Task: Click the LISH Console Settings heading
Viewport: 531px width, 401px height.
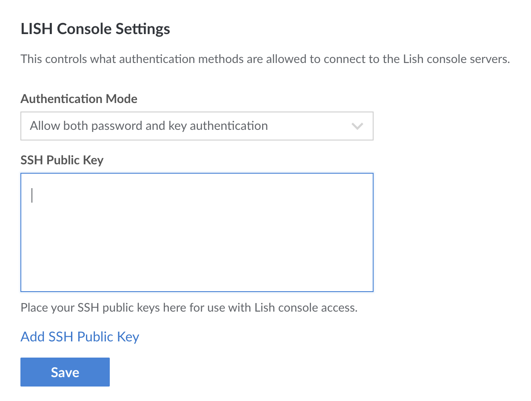Action: click(95, 29)
